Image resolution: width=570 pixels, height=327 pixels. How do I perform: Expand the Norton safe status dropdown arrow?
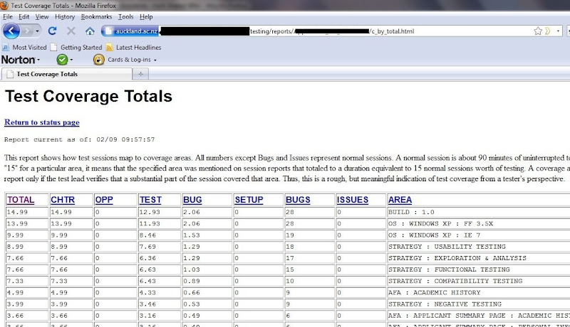click(71, 60)
